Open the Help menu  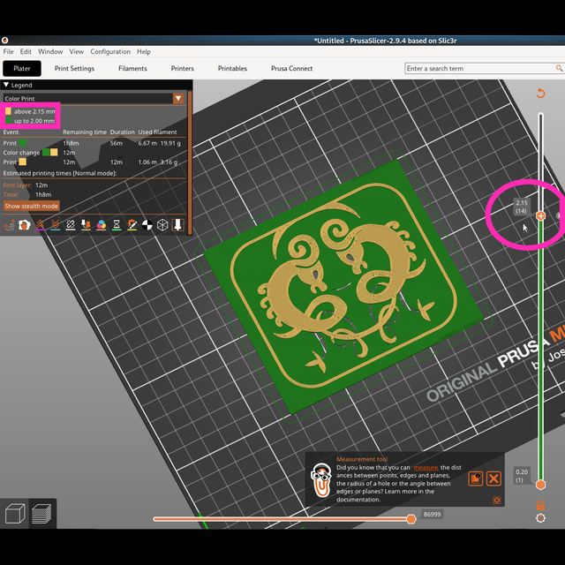coord(144,51)
